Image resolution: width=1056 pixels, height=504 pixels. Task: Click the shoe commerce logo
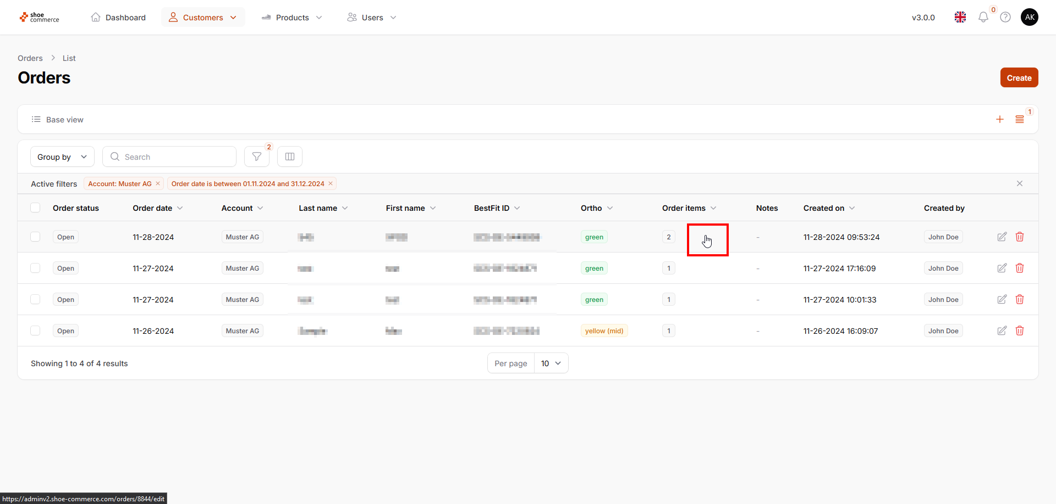[x=39, y=18]
